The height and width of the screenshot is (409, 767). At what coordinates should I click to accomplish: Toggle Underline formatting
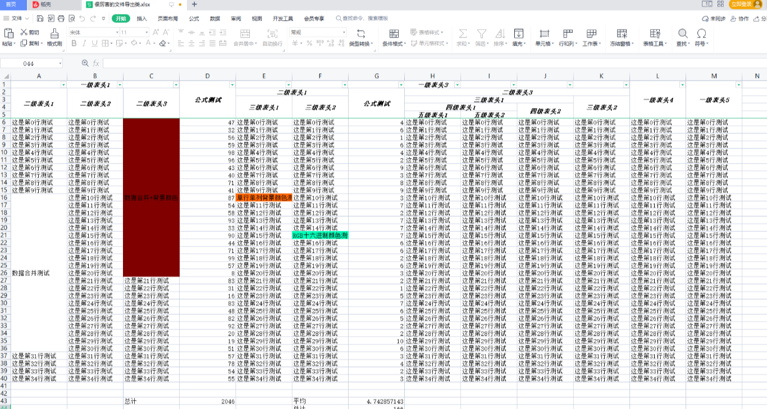(x=94, y=43)
